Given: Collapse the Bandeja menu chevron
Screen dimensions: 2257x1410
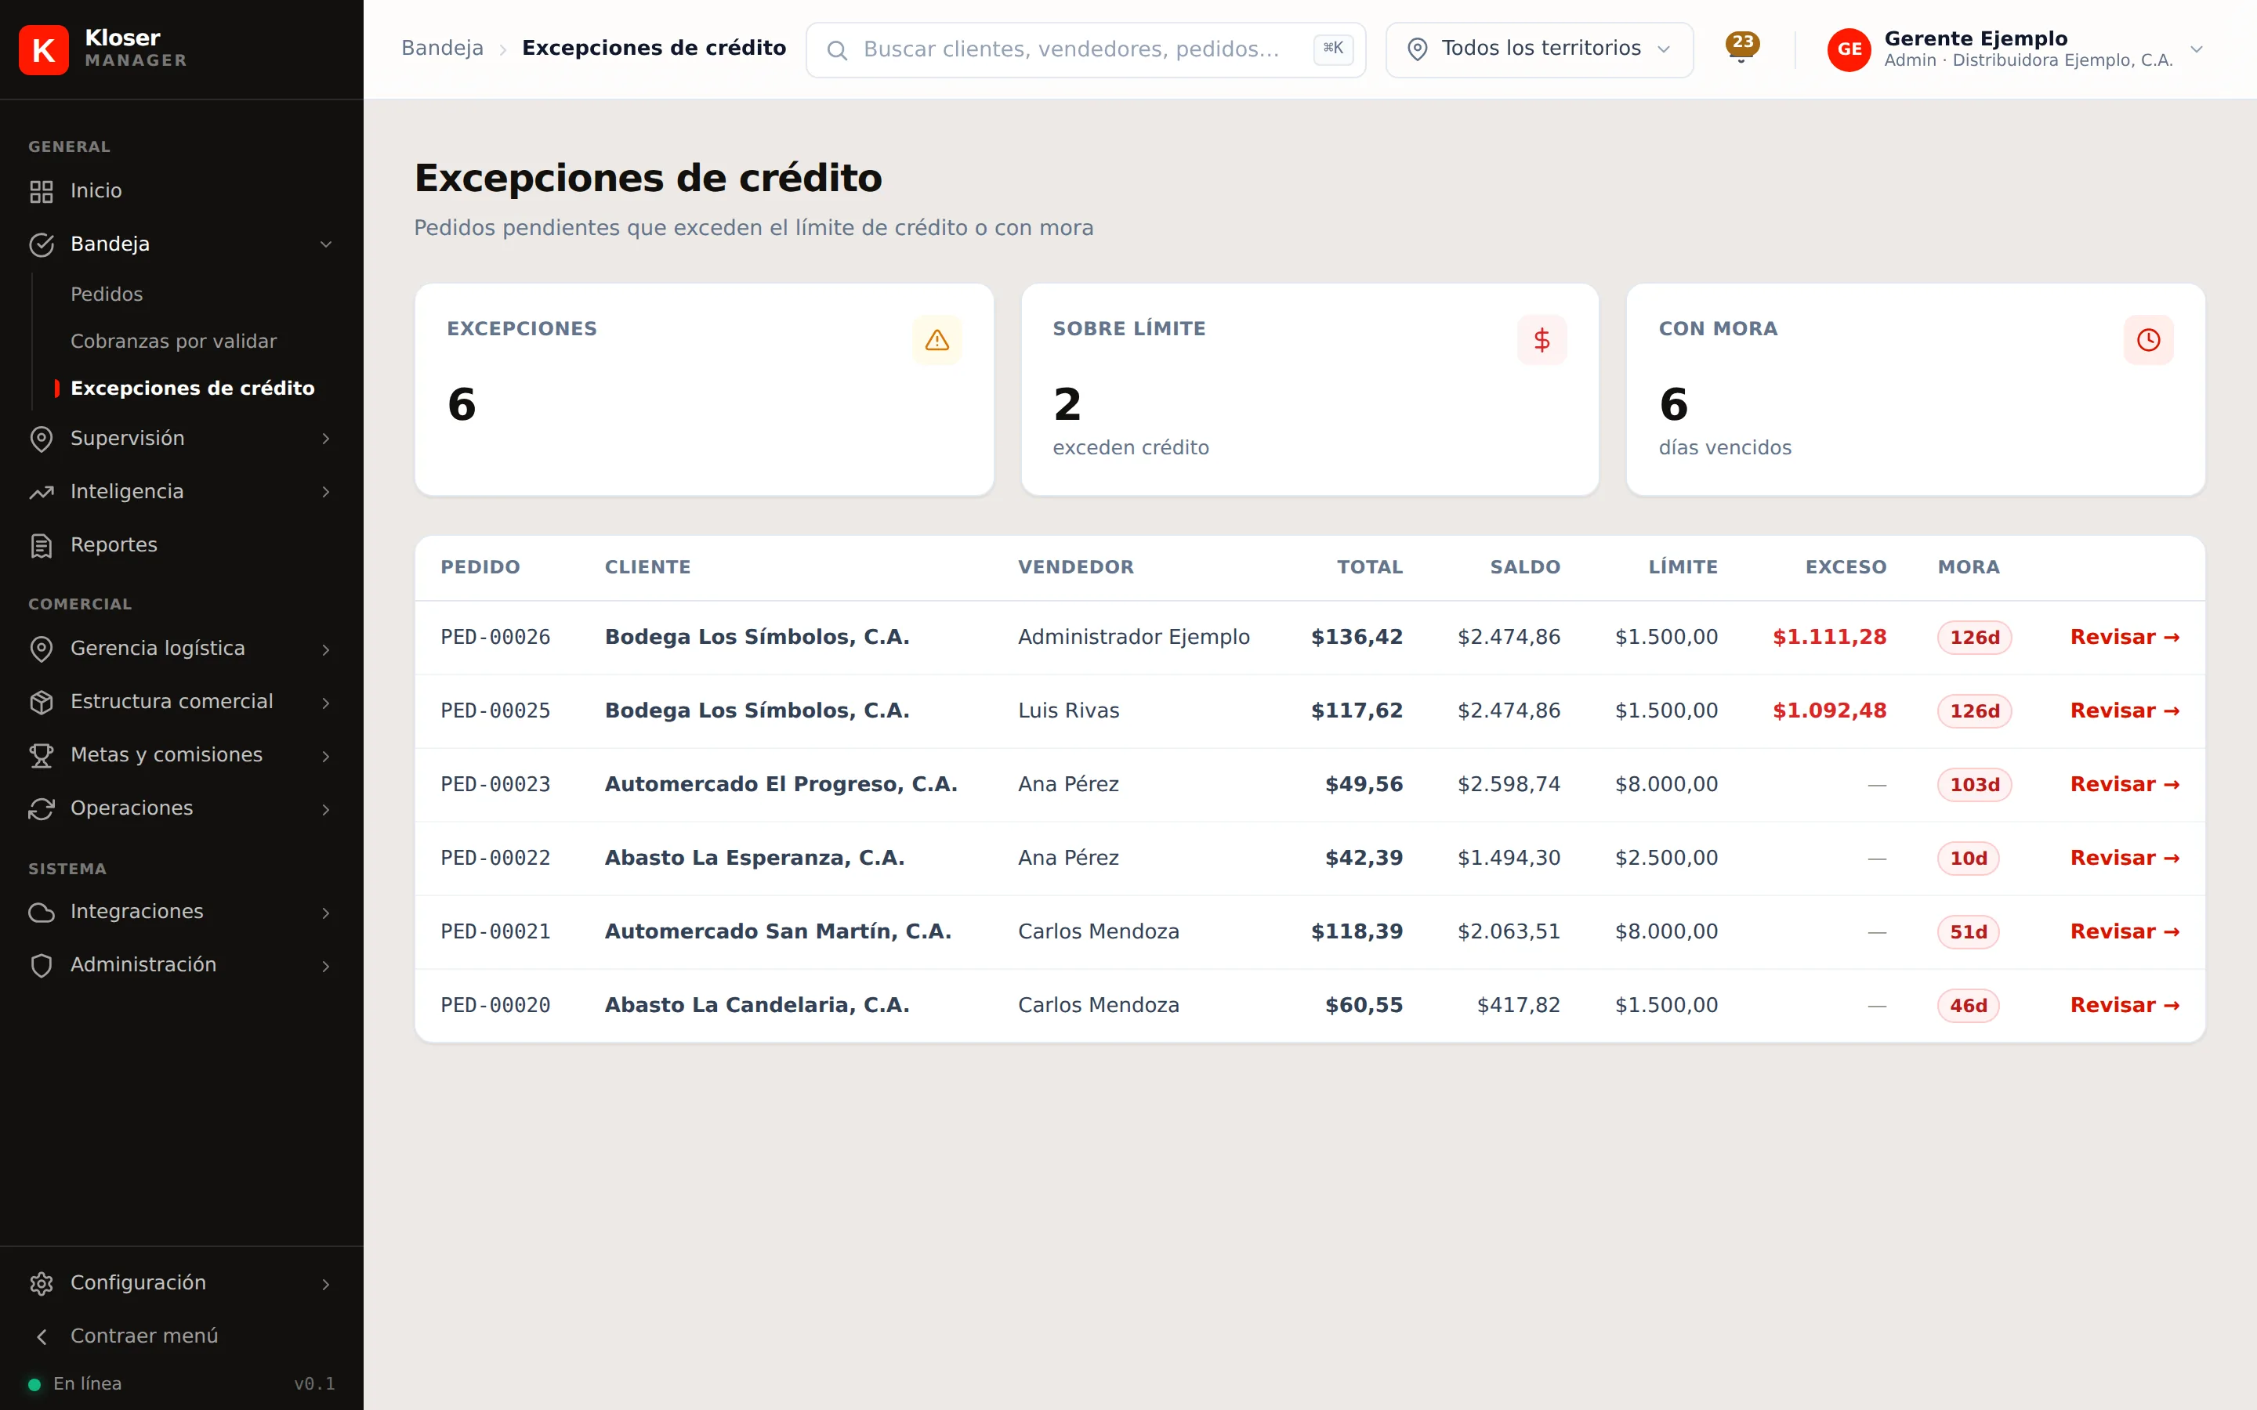Looking at the screenshot, I should [325, 244].
